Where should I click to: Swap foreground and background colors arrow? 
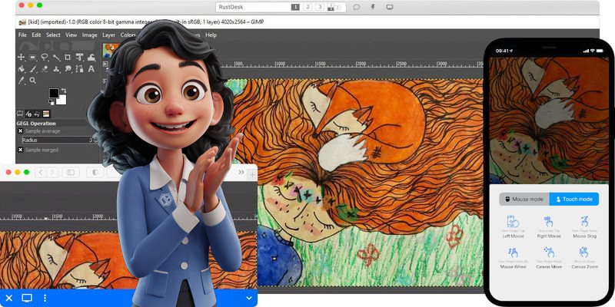(x=64, y=91)
